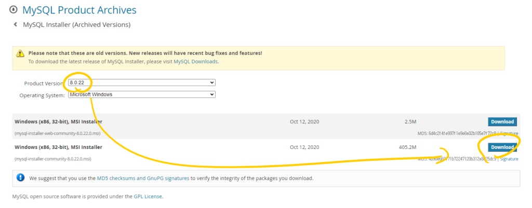This screenshot has height=208, width=532.
Task: Open Signature link for the 405.2M installer
Action: [x=509, y=159]
